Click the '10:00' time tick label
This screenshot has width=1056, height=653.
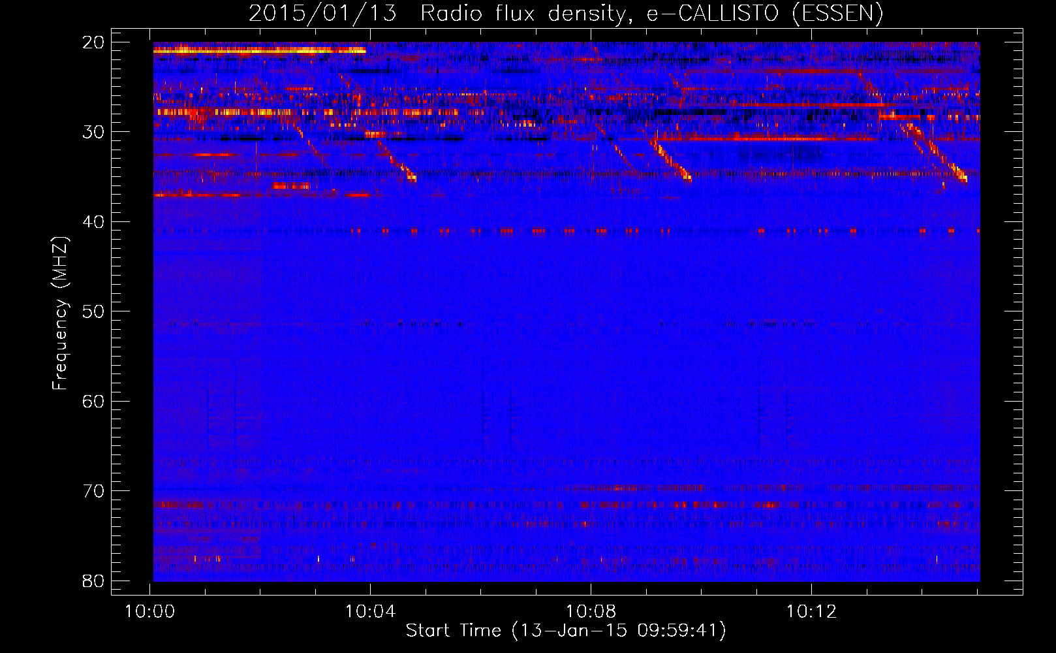(x=150, y=612)
